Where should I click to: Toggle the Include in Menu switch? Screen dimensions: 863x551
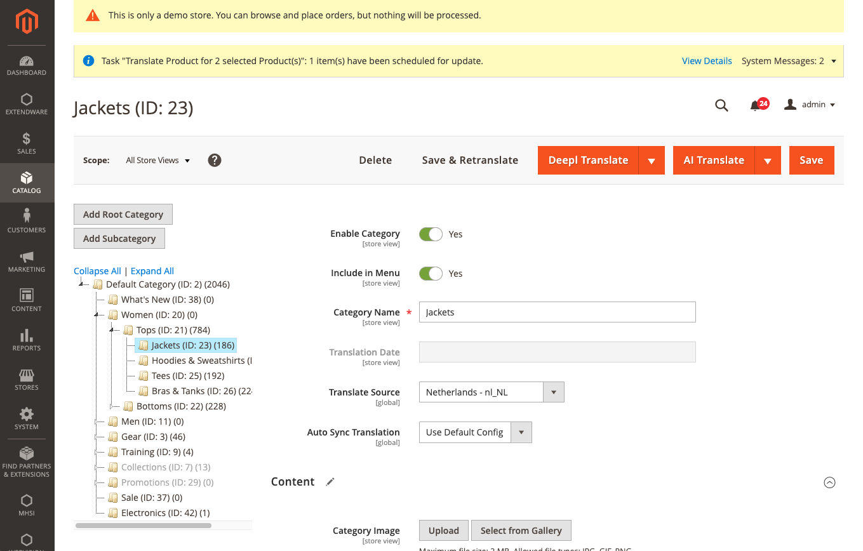[x=431, y=274]
